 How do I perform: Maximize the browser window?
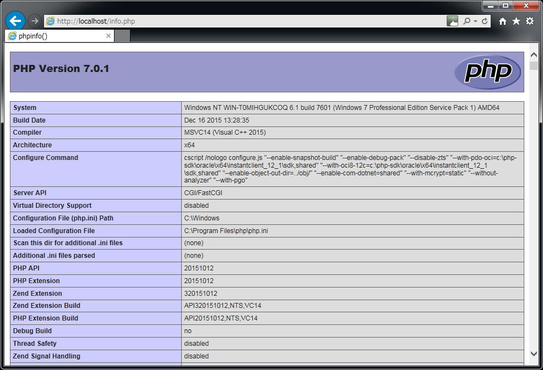point(505,5)
